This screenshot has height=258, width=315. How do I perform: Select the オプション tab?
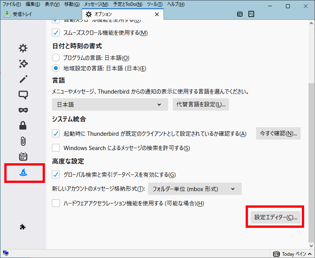pyautogui.click(x=123, y=14)
